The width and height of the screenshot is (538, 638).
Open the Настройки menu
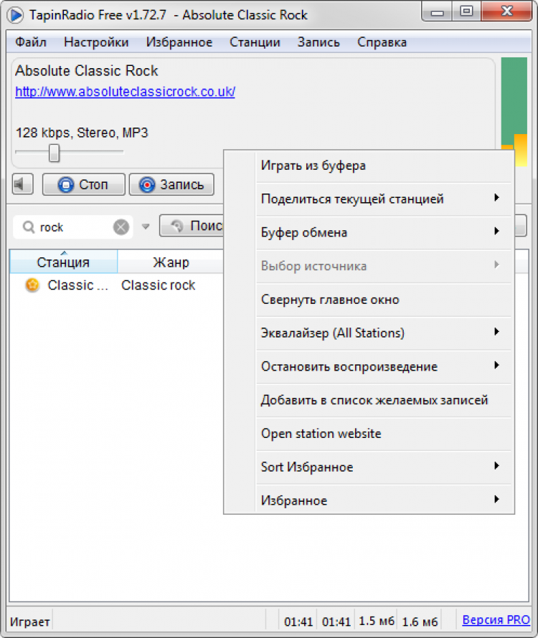click(96, 42)
